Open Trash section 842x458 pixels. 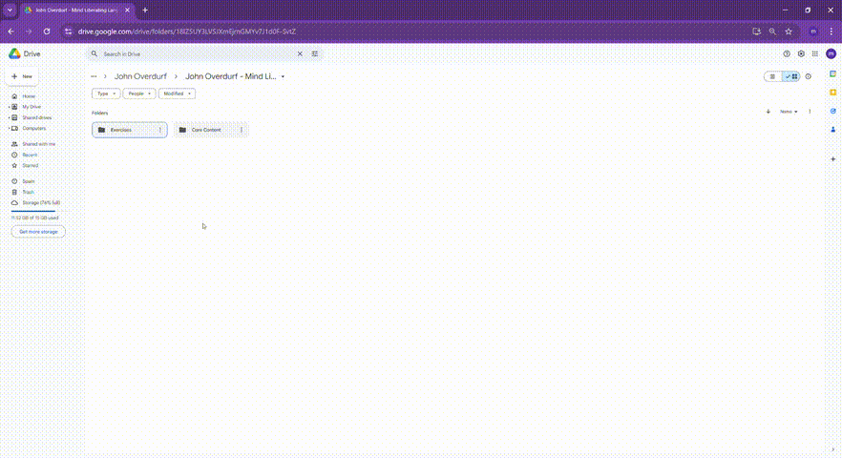point(28,192)
